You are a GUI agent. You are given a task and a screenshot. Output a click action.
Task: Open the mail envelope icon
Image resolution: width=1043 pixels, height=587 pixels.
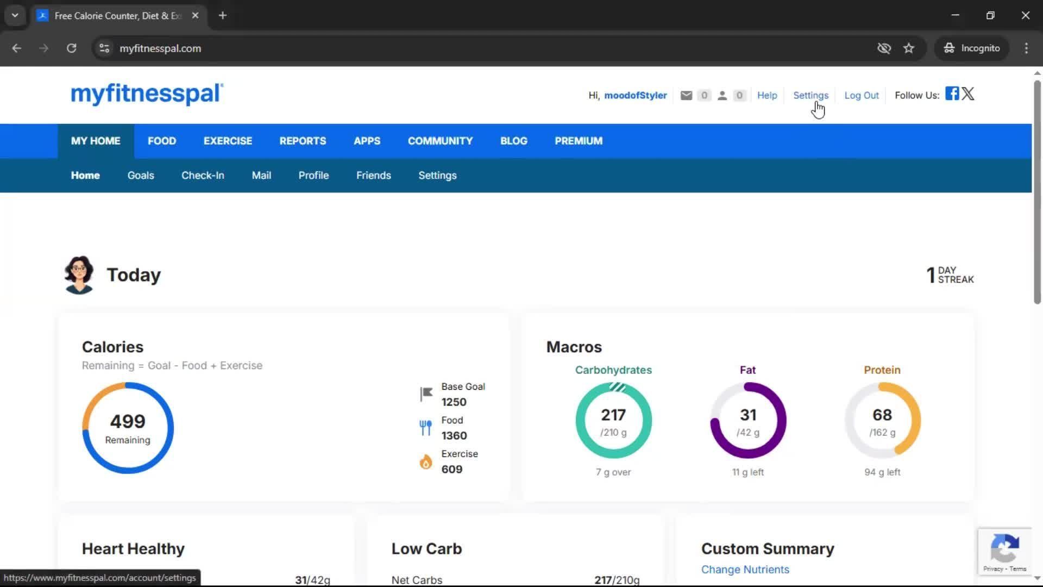(x=686, y=96)
